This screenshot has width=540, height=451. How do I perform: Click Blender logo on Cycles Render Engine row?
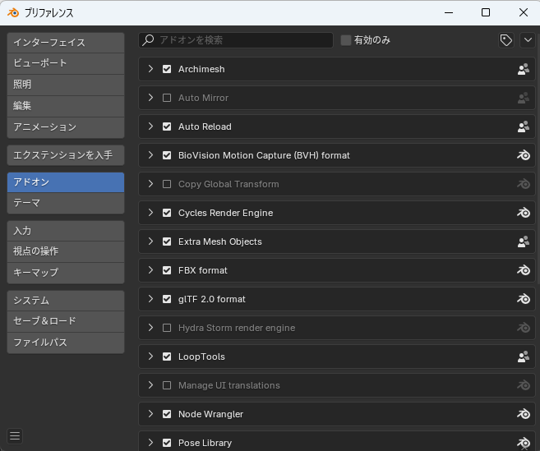pyautogui.click(x=523, y=213)
